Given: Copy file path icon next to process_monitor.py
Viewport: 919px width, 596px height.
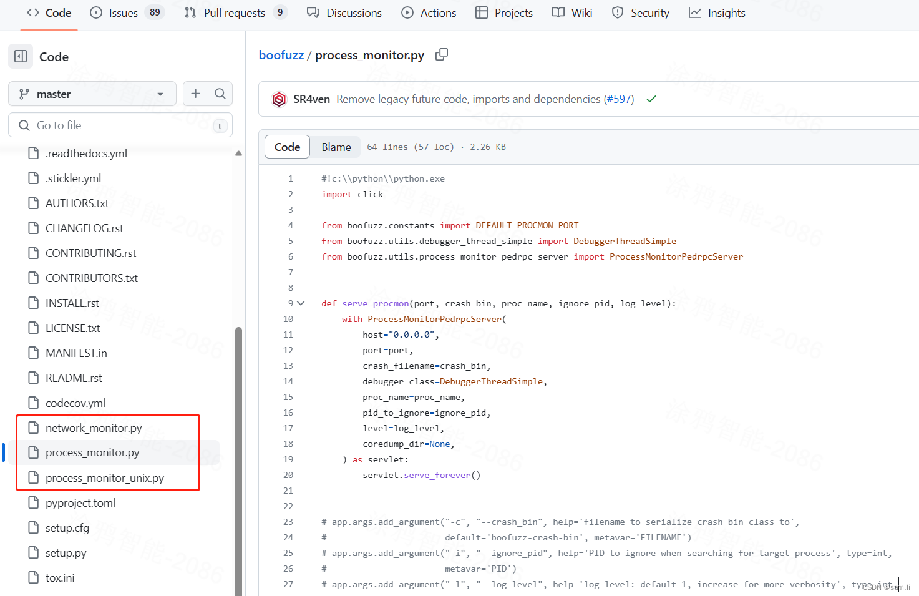Looking at the screenshot, I should click(x=442, y=54).
